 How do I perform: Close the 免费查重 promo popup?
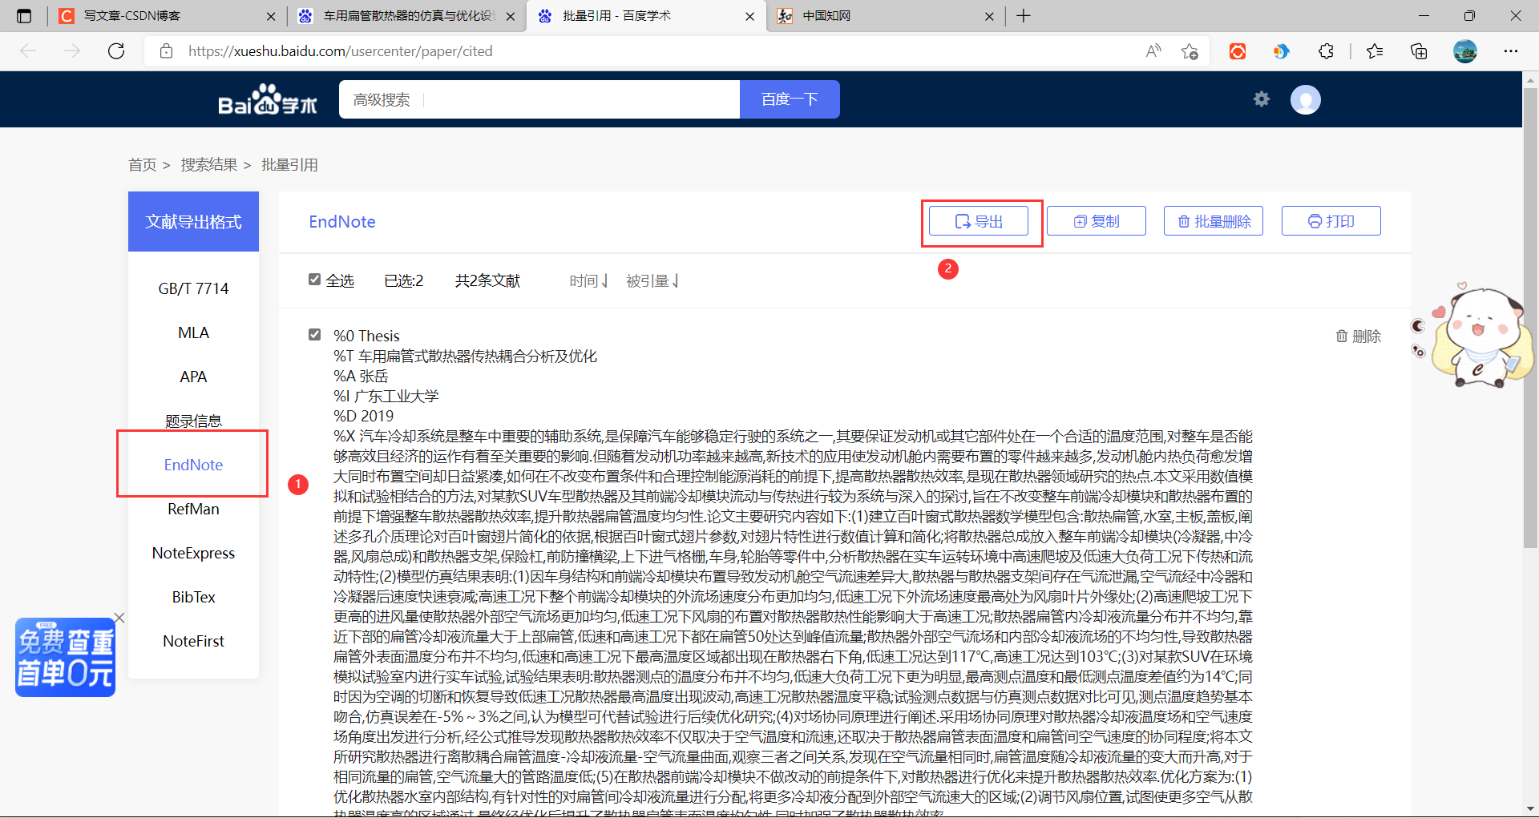(119, 618)
